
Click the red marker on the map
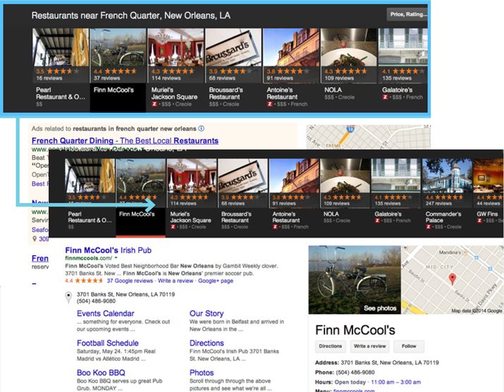coord(452,278)
